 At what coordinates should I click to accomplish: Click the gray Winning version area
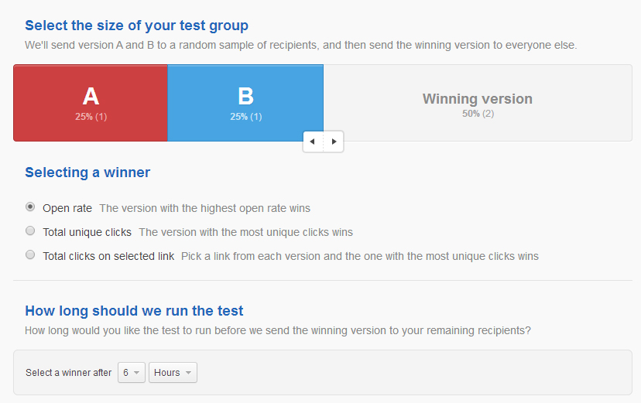click(x=478, y=103)
